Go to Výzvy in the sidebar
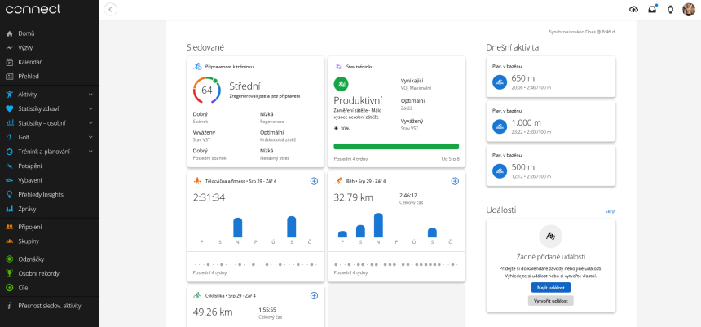 tap(27, 48)
